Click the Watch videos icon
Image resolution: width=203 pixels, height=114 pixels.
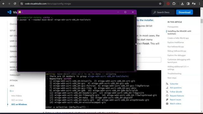167,104
